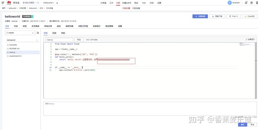258x130 pixels.
Task: Open requirements.txt in the file tree
Action: click(x=15, y=56)
